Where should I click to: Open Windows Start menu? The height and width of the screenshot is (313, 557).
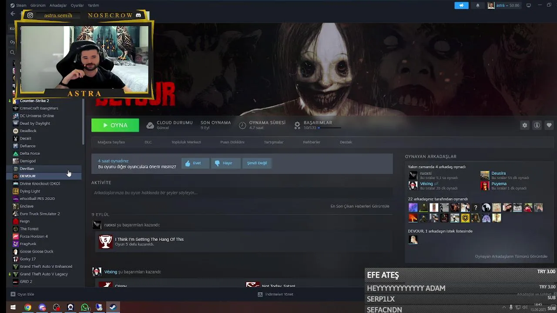[13, 307]
